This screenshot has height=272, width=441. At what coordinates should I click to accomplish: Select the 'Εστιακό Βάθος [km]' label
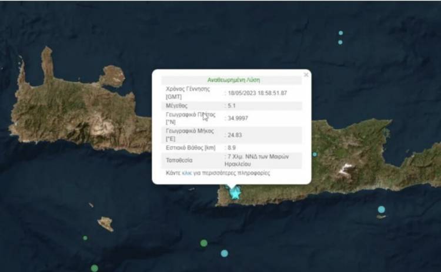pyautogui.click(x=191, y=147)
